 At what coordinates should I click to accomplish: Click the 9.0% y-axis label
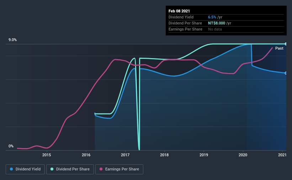(x=12, y=40)
